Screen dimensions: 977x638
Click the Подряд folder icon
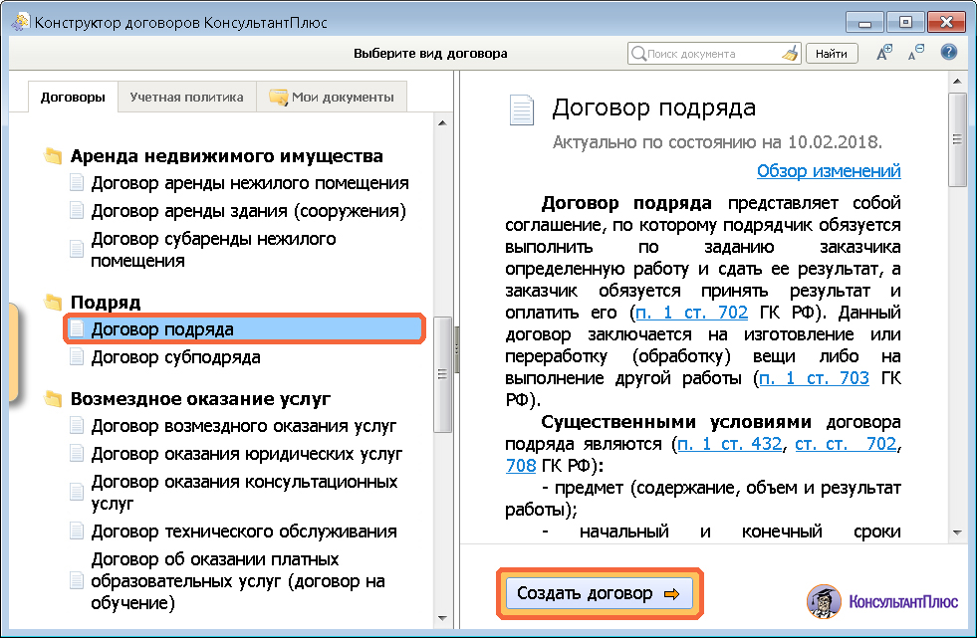click(x=53, y=303)
